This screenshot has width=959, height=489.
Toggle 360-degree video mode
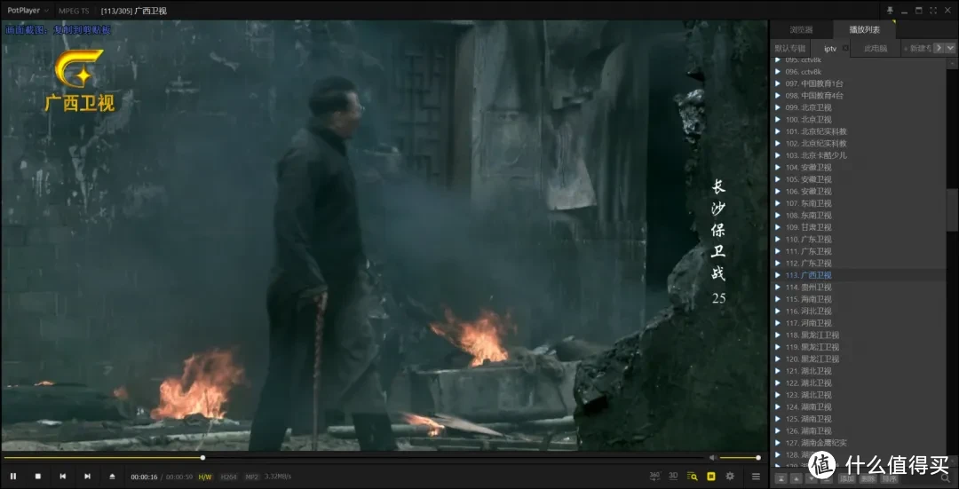[x=654, y=476]
